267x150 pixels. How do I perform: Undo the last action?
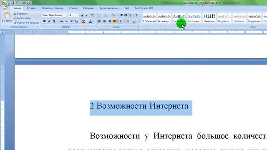pos(17,3)
